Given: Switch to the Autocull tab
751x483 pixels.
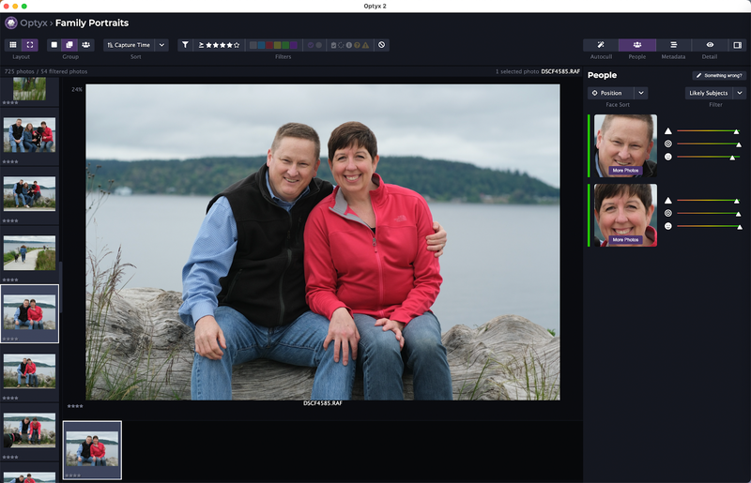Looking at the screenshot, I should click(601, 44).
